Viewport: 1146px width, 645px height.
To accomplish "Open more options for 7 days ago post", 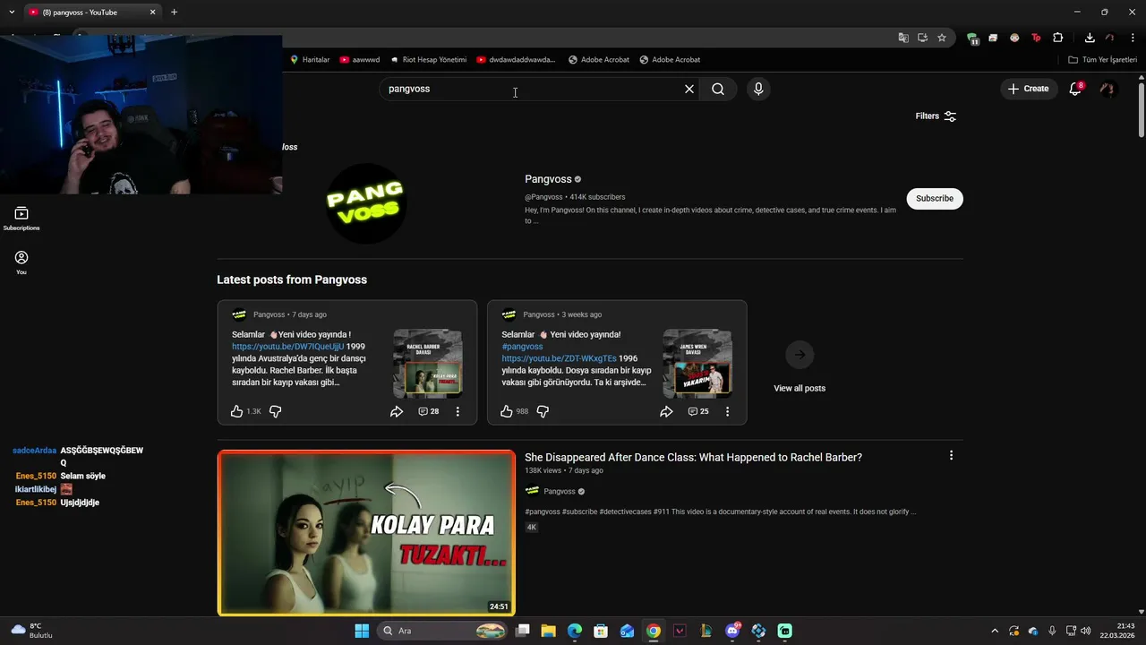I will (x=458, y=411).
